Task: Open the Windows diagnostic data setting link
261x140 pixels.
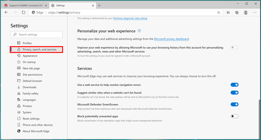Action: click(x=130, y=18)
